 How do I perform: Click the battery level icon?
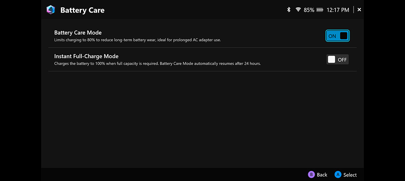click(320, 10)
